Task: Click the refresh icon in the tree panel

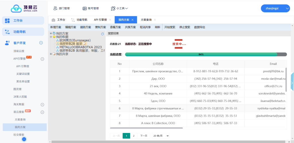Action: 102,34
